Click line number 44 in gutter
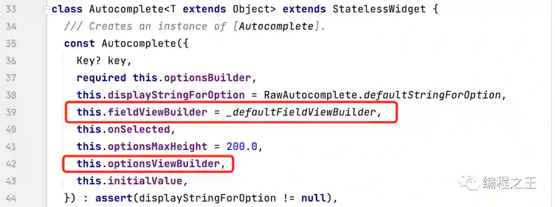This screenshot has height=207, width=555. click(11, 198)
